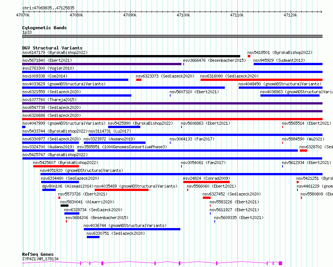Click the black nsv5830041 variant bar
Image resolution: width=333 pixels, height=267 pixels.
[65, 206]
